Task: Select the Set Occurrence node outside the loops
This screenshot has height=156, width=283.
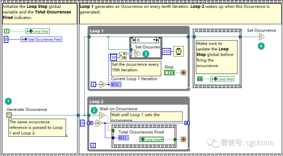Action: click(262, 37)
